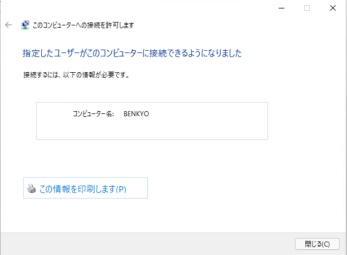Screen dimensions: 347x255
Task: Click the text 接続するには、以下の情報が必要です。
Action: click(76, 75)
